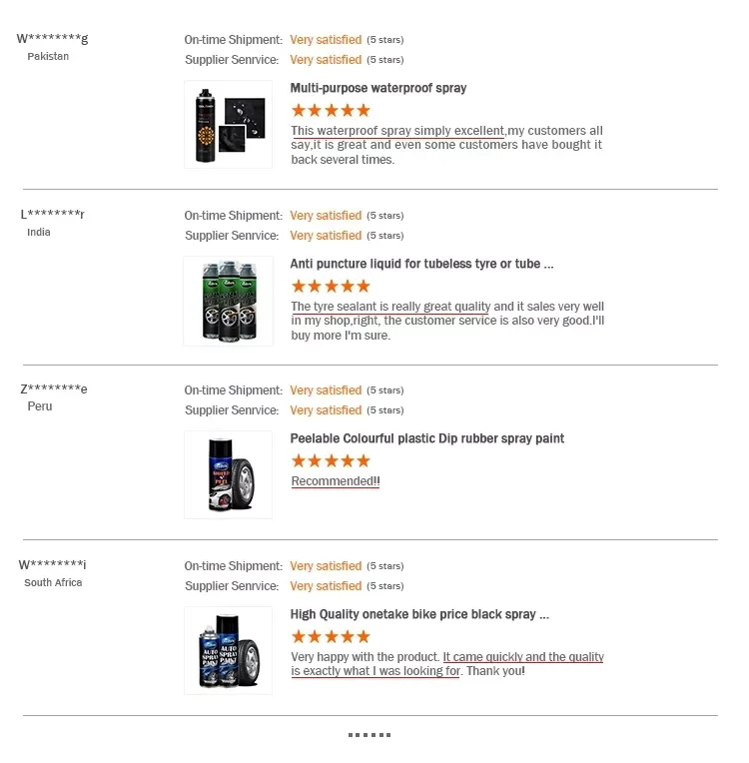Click South Africa reviewer's Supplier Service Very satisfied
The width and height of the screenshot is (749, 763).
click(x=326, y=586)
